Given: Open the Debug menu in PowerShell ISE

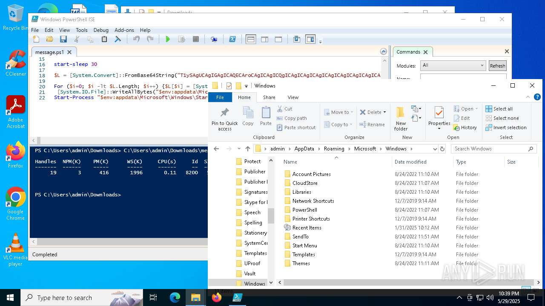Looking at the screenshot, I should (101, 30).
